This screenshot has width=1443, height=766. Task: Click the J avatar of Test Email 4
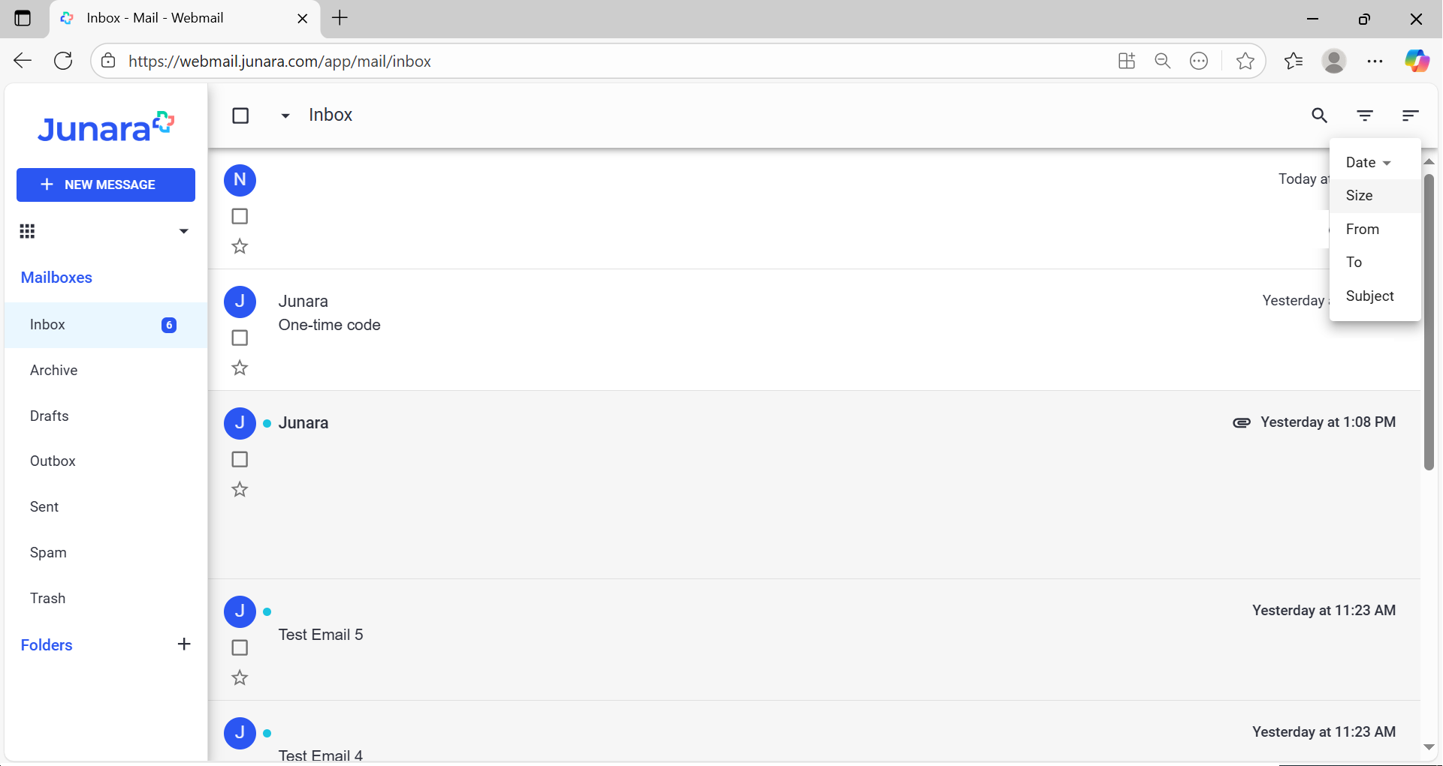click(x=240, y=733)
